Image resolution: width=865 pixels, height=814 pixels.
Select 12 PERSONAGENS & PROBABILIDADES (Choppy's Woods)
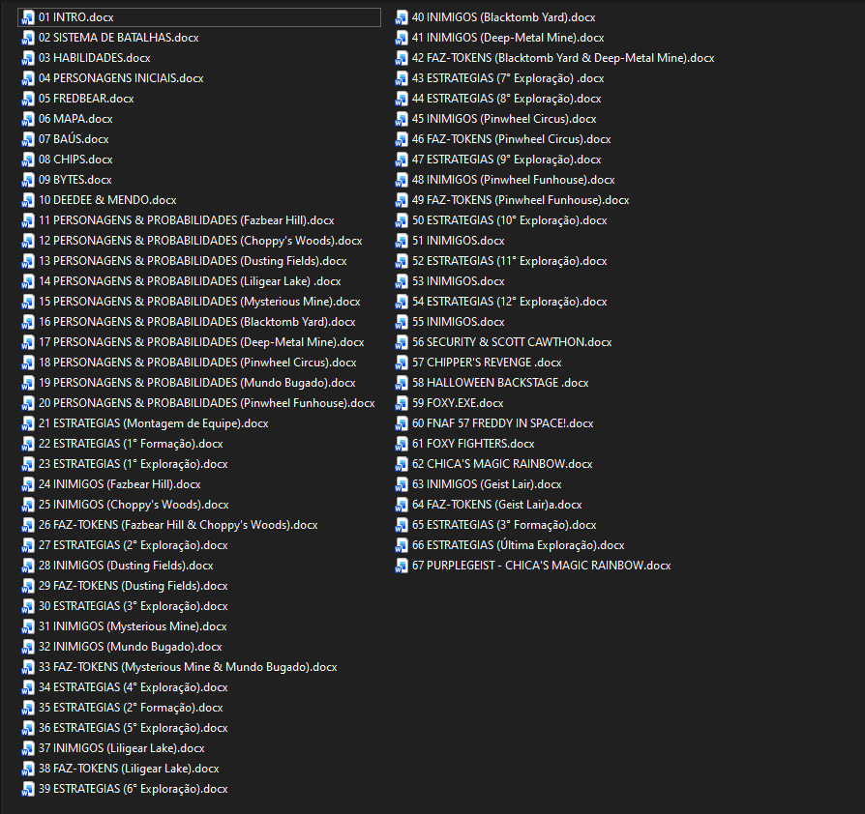coord(200,241)
